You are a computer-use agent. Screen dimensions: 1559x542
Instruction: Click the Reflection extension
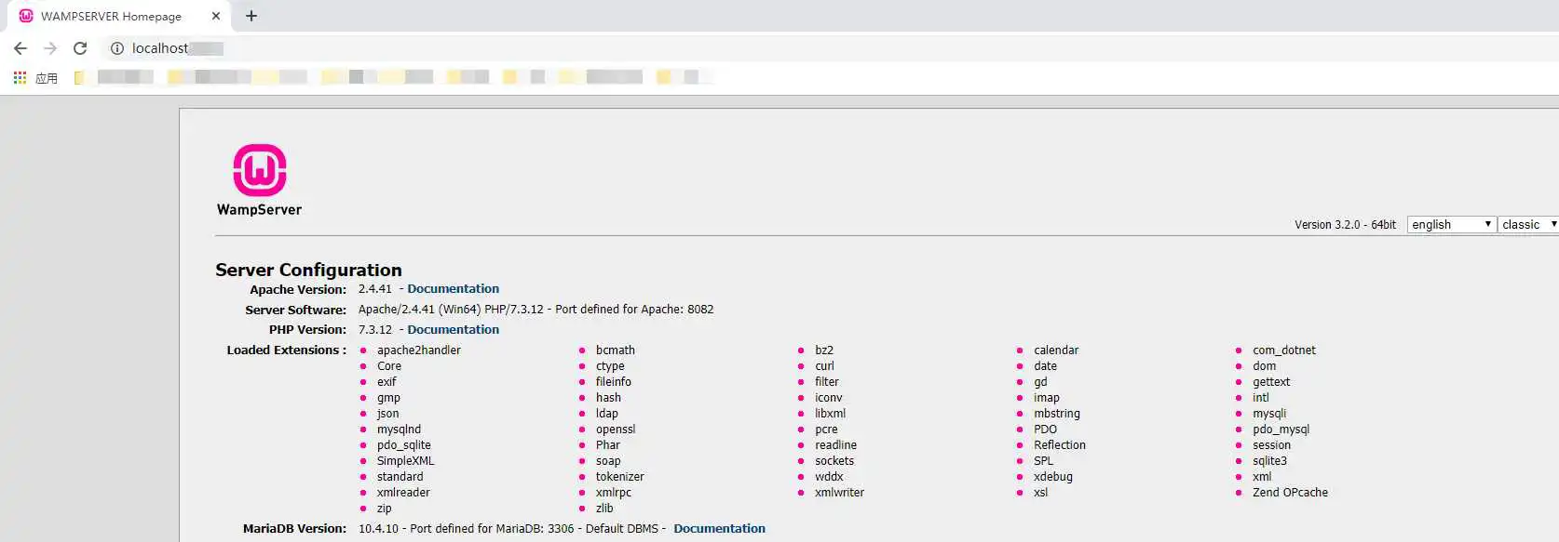[x=1060, y=445]
